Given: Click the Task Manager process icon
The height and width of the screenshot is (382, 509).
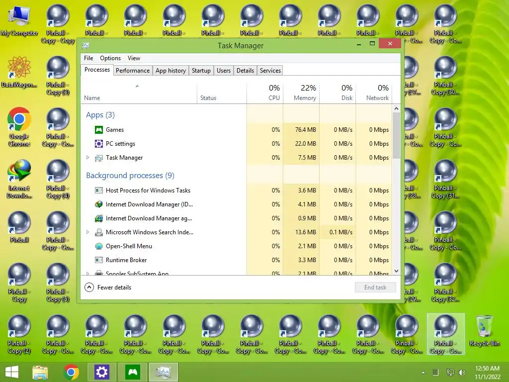Looking at the screenshot, I should coord(99,158).
